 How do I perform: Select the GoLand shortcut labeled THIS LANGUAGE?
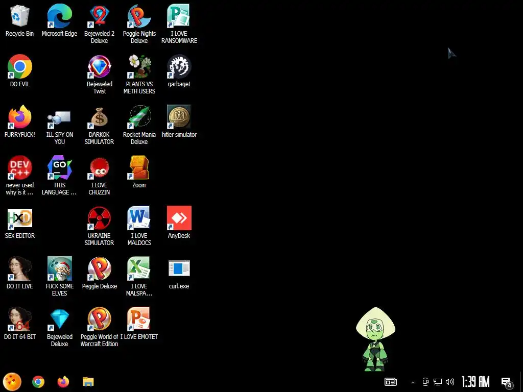(x=59, y=176)
